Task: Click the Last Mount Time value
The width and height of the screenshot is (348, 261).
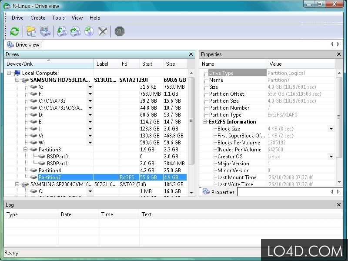Action: 291,177
